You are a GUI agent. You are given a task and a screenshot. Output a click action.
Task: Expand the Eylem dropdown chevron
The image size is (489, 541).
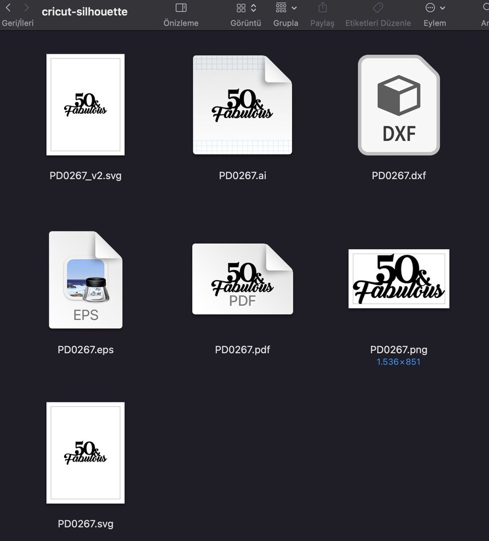click(x=442, y=8)
